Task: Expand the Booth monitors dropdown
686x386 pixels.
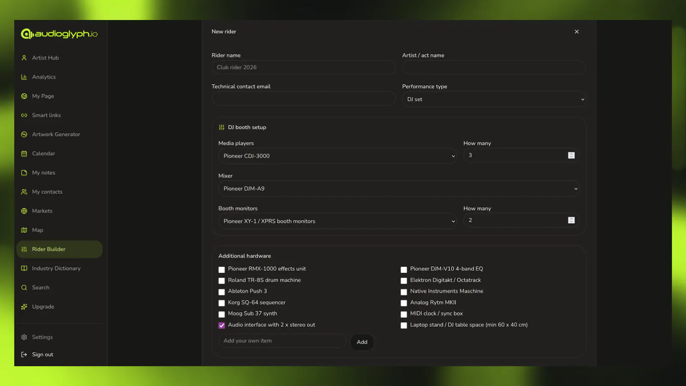Action: click(x=337, y=221)
